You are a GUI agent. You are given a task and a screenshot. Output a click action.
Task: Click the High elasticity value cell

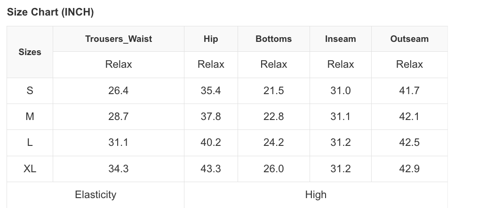click(x=316, y=194)
